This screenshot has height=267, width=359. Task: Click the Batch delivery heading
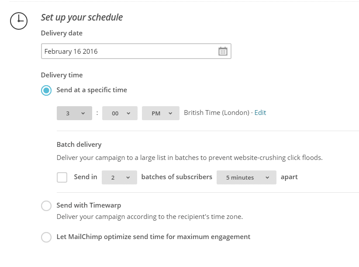tap(79, 145)
